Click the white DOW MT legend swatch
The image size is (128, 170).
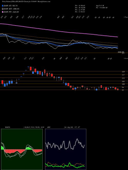[x=3, y=9]
